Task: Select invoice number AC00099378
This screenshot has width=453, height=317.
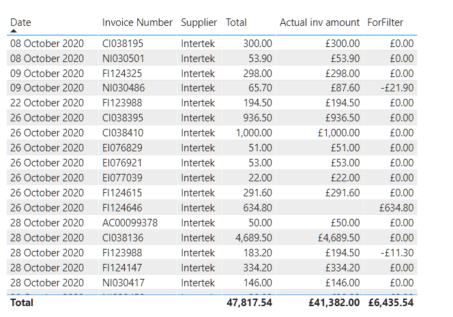Action: [130, 223]
